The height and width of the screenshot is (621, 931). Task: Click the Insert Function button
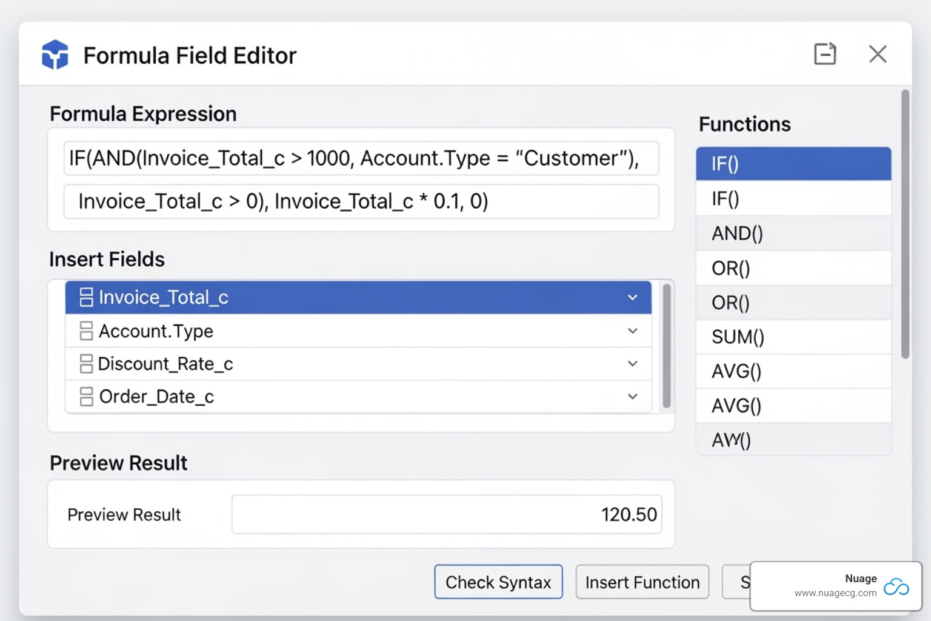pyautogui.click(x=642, y=582)
